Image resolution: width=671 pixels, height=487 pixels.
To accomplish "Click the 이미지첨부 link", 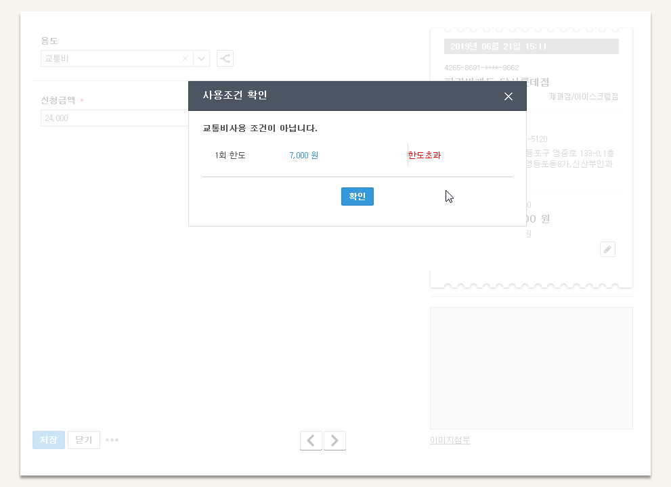I will pyautogui.click(x=450, y=440).
